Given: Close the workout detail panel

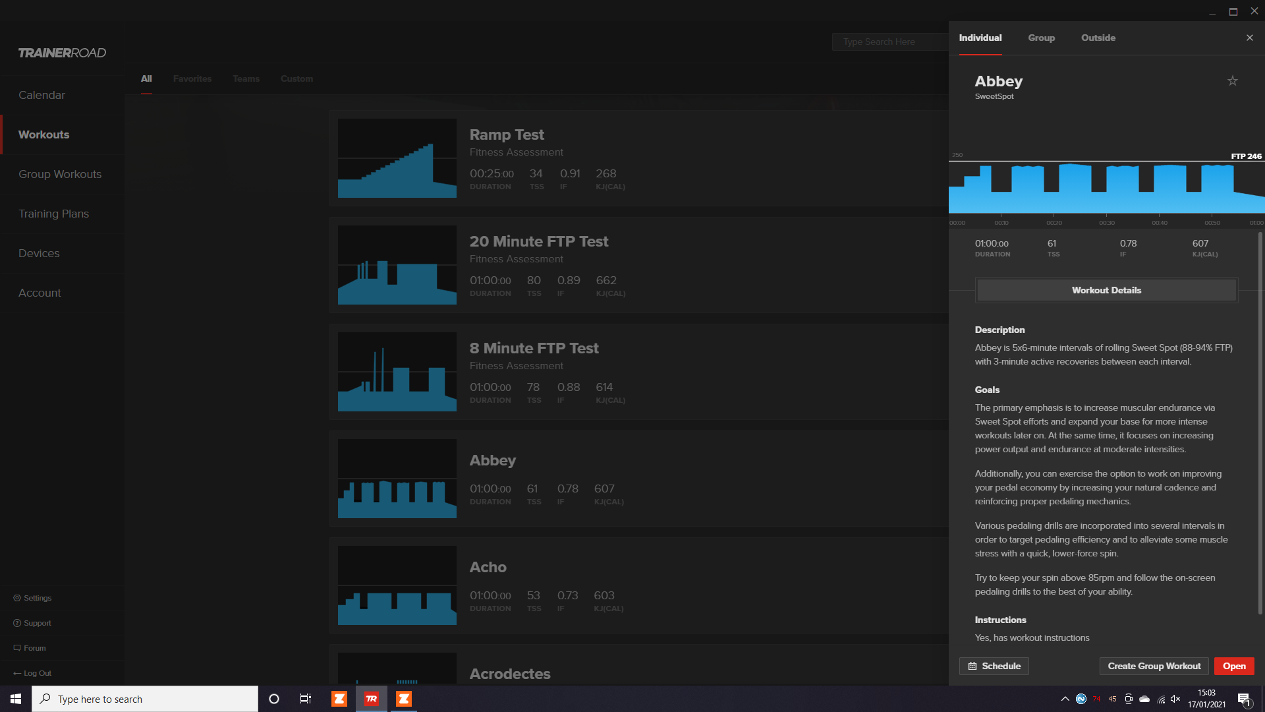Looking at the screenshot, I should [x=1250, y=38].
